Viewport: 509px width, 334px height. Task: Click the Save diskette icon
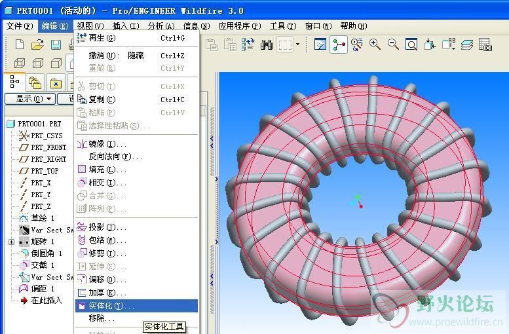pos(56,45)
